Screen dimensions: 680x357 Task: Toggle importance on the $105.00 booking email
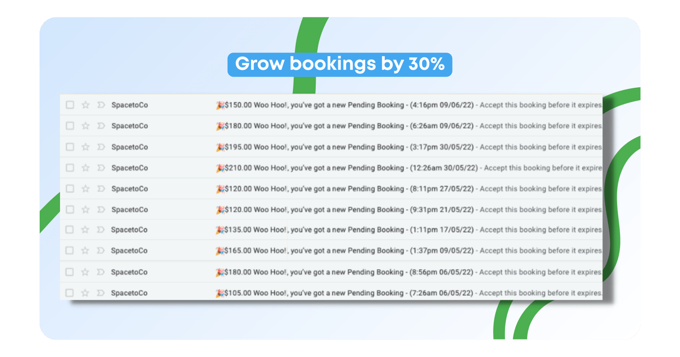tap(100, 293)
